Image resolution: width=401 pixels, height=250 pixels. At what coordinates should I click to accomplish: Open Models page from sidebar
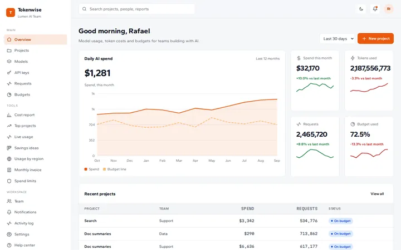click(36, 62)
